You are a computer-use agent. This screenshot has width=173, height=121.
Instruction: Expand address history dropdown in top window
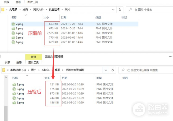click(113, 10)
